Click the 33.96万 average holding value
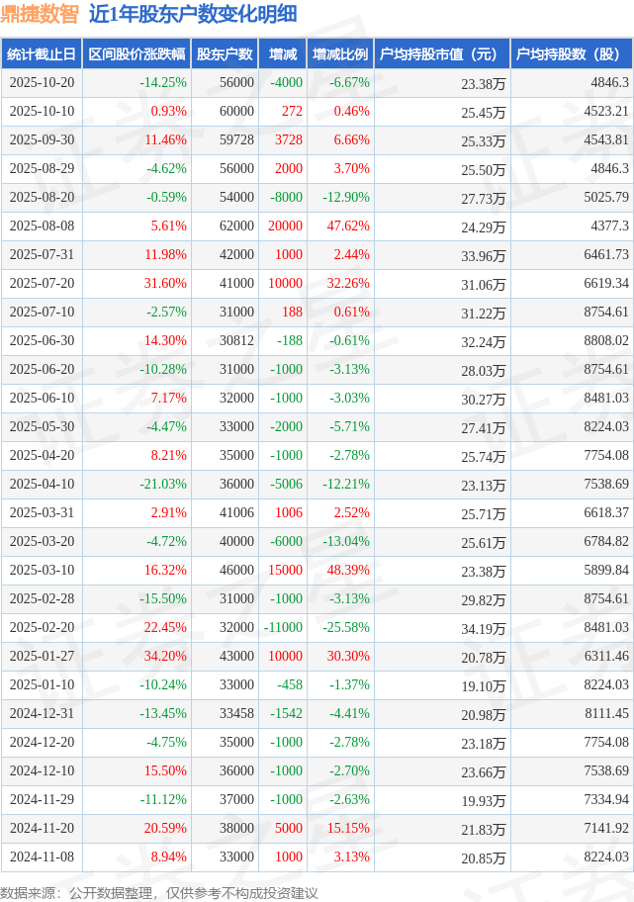This screenshot has height=902, width=634. 484,256
